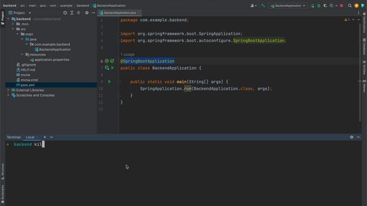
Task: Click the editor vertical scrollbar
Action: click(360, 73)
